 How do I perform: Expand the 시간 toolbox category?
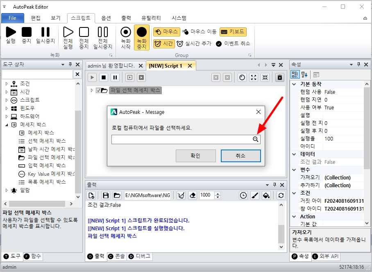[x=7, y=92]
